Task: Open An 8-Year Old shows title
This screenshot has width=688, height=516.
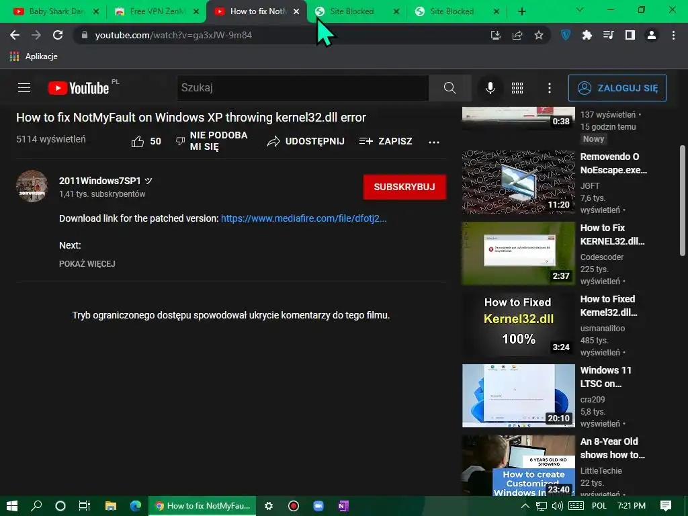Action: [x=613, y=448]
